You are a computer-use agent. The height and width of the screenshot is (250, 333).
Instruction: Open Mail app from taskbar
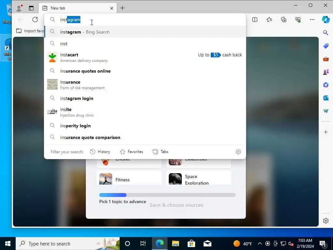(207, 243)
